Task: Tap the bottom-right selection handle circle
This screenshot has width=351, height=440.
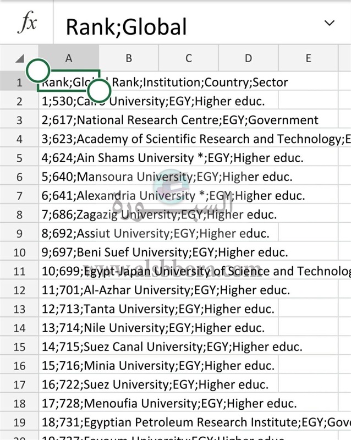Action: tap(100, 90)
